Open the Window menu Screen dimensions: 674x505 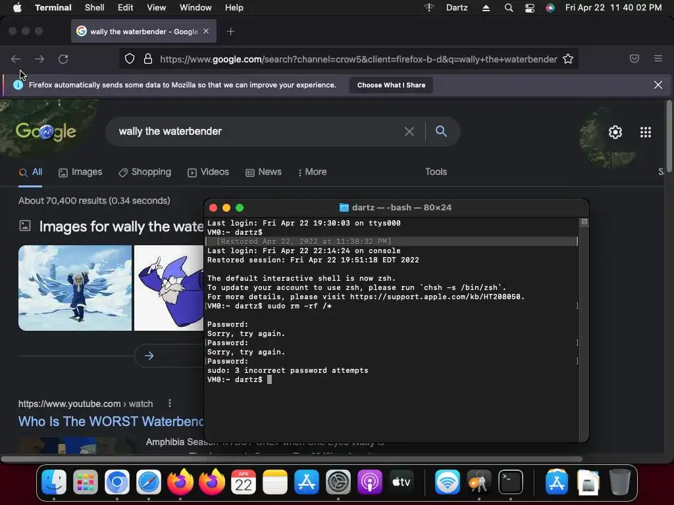[x=195, y=8]
